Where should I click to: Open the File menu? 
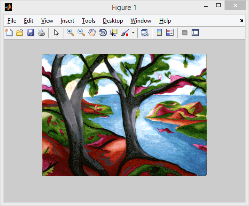[12, 21]
